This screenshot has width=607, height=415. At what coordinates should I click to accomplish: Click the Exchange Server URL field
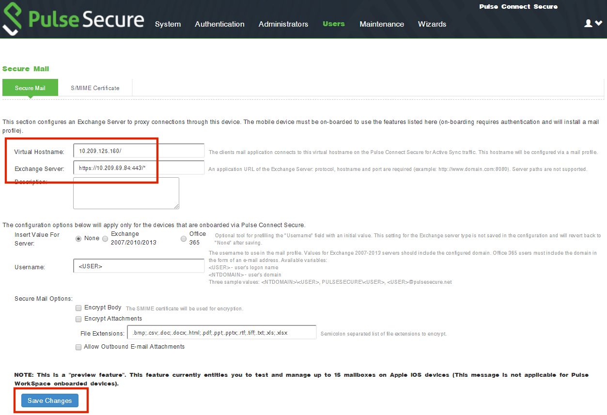(139, 168)
